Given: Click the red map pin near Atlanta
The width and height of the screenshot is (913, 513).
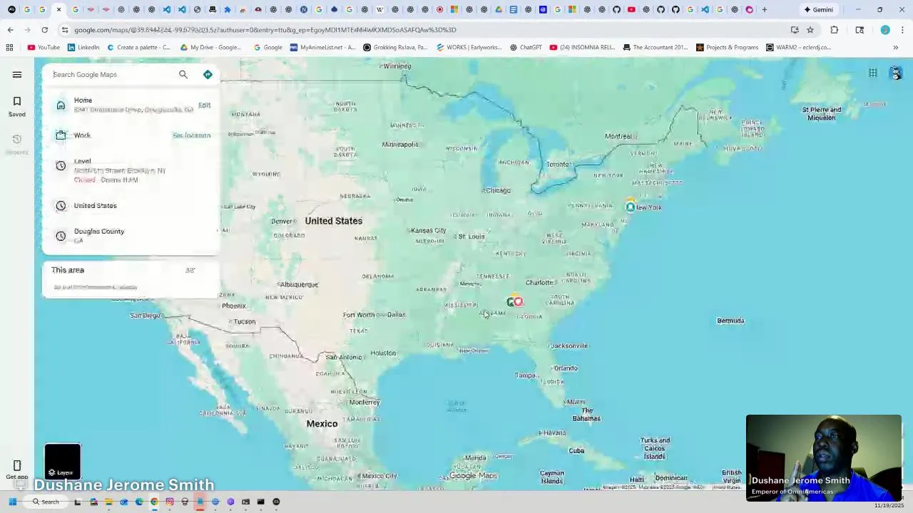Looking at the screenshot, I should pyautogui.click(x=518, y=301).
